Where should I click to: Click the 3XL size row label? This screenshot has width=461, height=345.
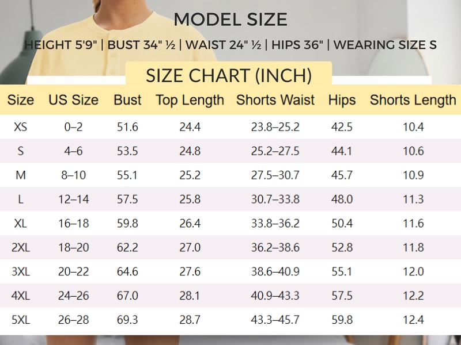click(20, 272)
